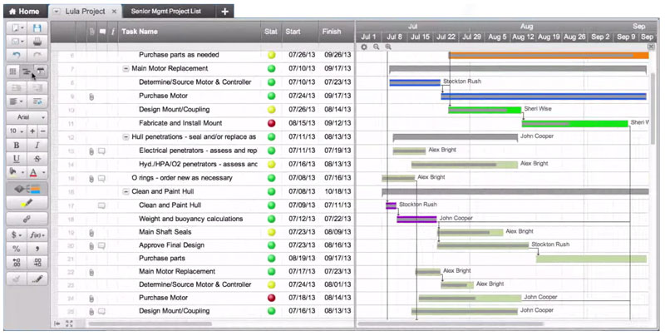Open the f(x) formula dropdown

coord(37,235)
